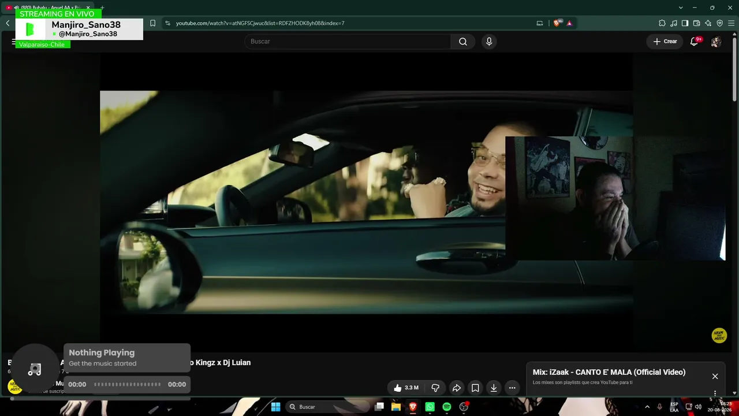Submit search with the magnifying glass button
The width and height of the screenshot is (739, 416).
[x=463, y=42]
